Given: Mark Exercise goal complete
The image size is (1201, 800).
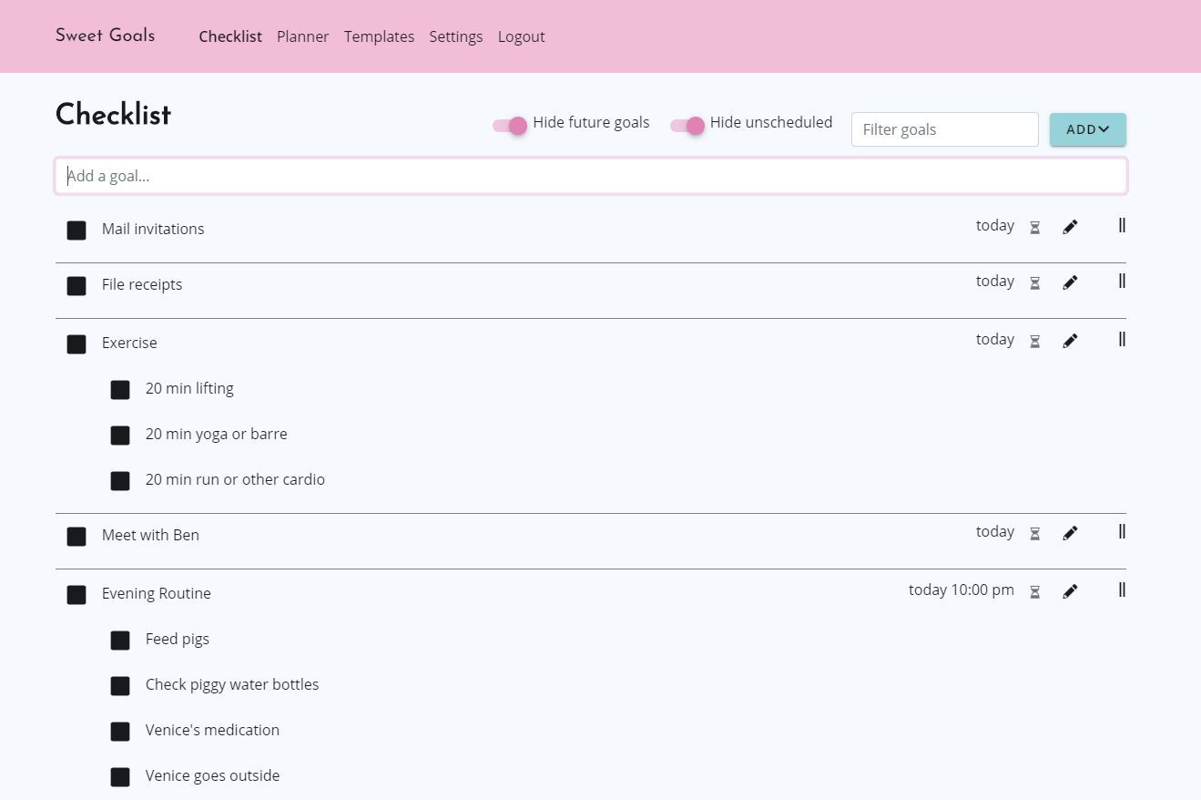Looking at the screenshot, I should click(76, 344).
